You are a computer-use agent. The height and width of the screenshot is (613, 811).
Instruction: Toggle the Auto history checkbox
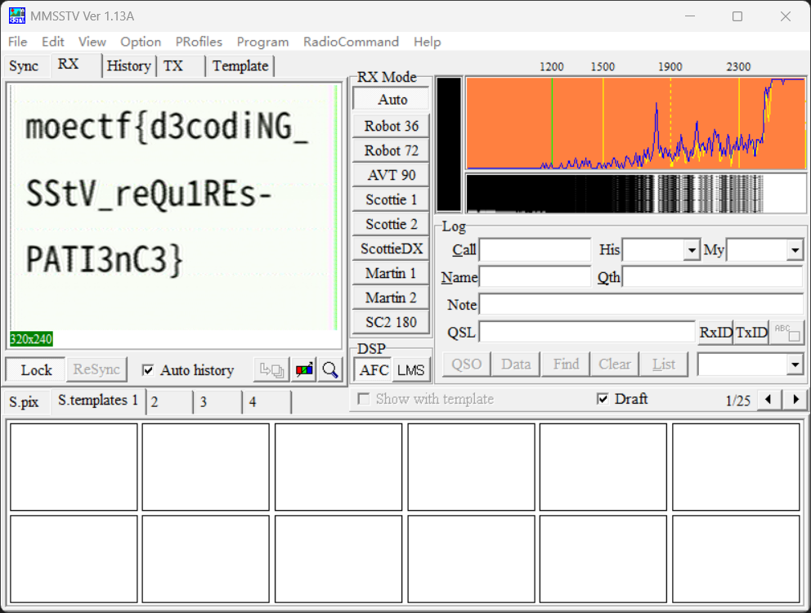pos(148,370)
